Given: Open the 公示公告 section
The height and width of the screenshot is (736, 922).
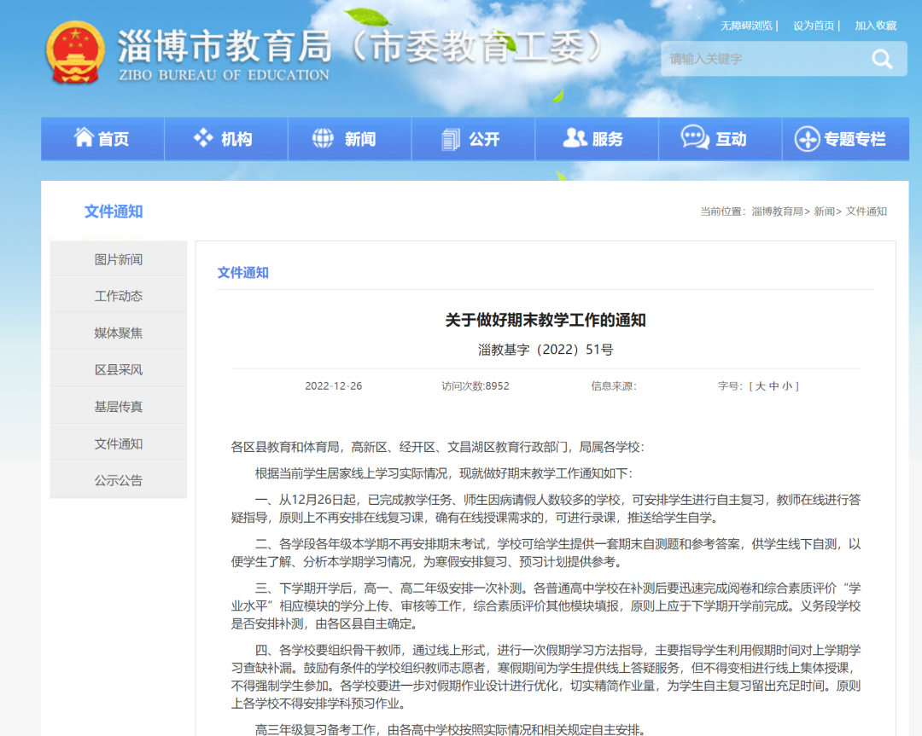Looking at the screenshot, I should click(x=118, y=480).
